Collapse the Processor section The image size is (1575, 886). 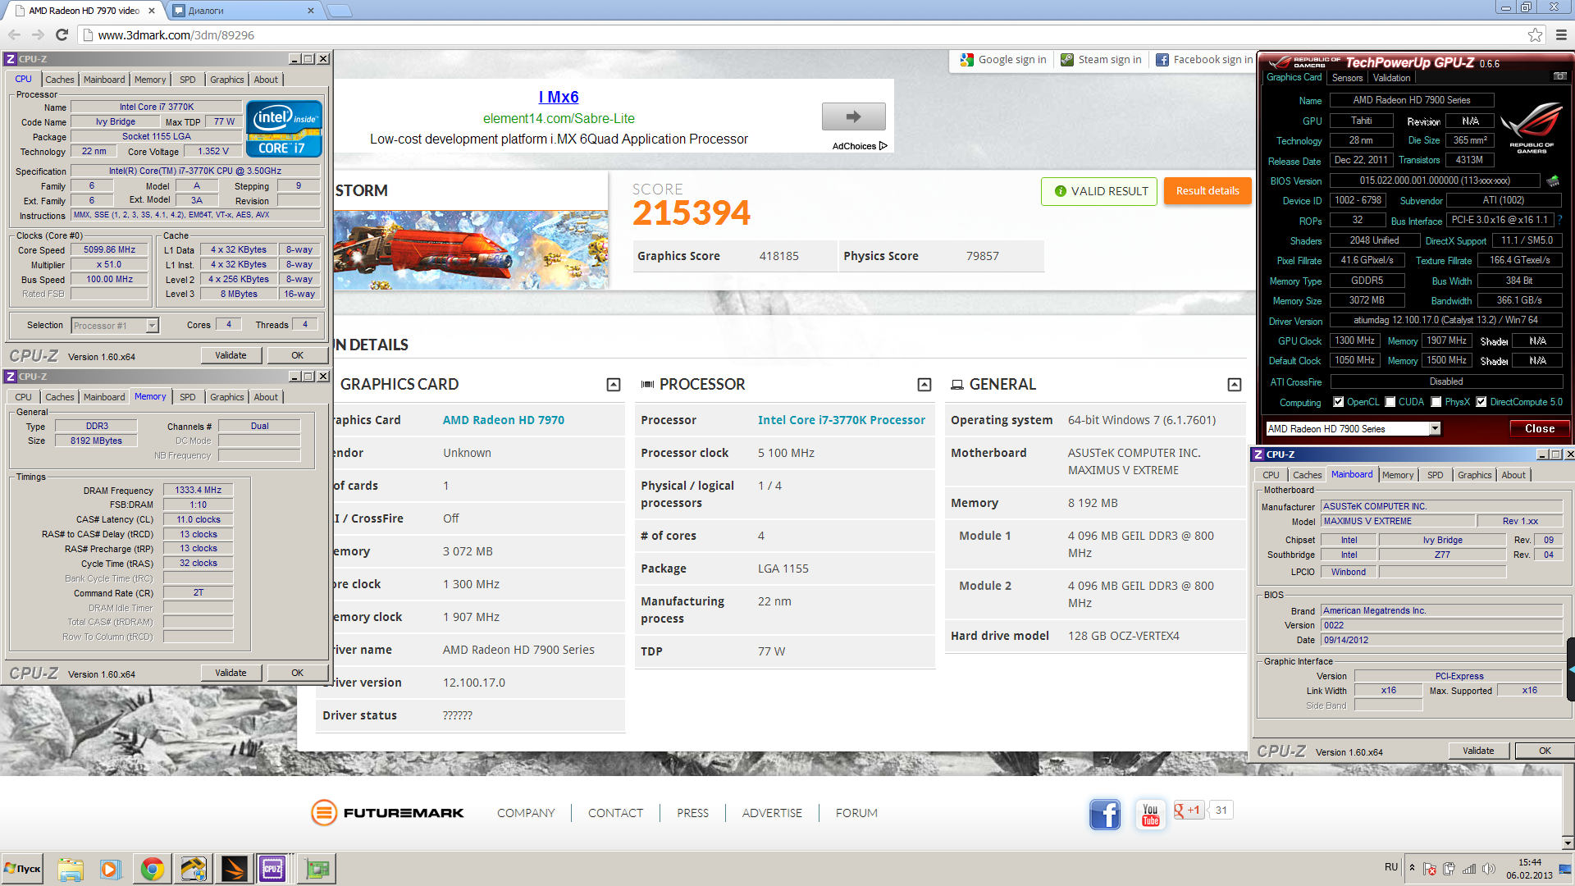924,385
